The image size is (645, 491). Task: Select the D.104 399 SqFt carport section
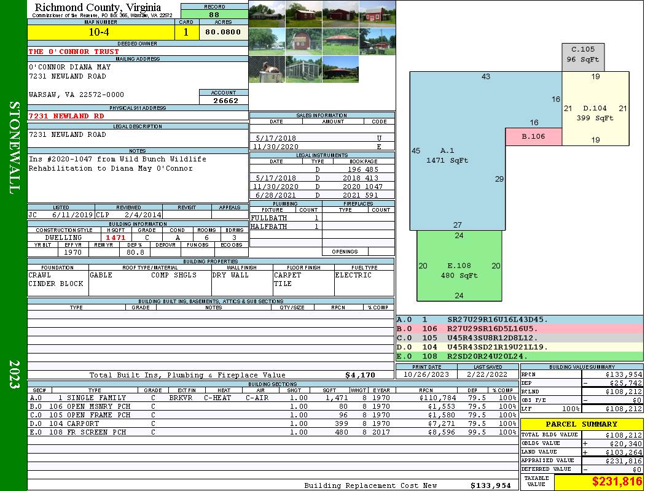[x=596, y=109]
